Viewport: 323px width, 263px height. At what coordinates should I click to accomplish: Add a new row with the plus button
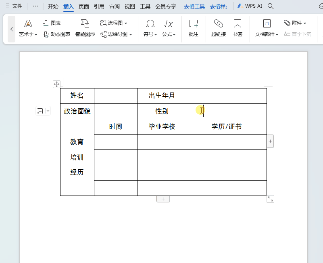click(163, 198)
